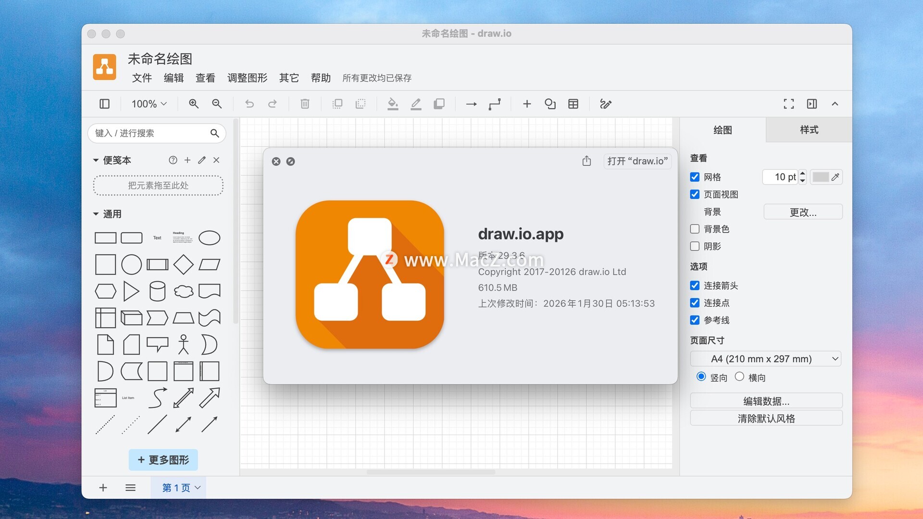Viewport: 923px width, 519px height.
Task: Enable the 阴影 shadow checkbox
Action: click(x=695, y=246)
